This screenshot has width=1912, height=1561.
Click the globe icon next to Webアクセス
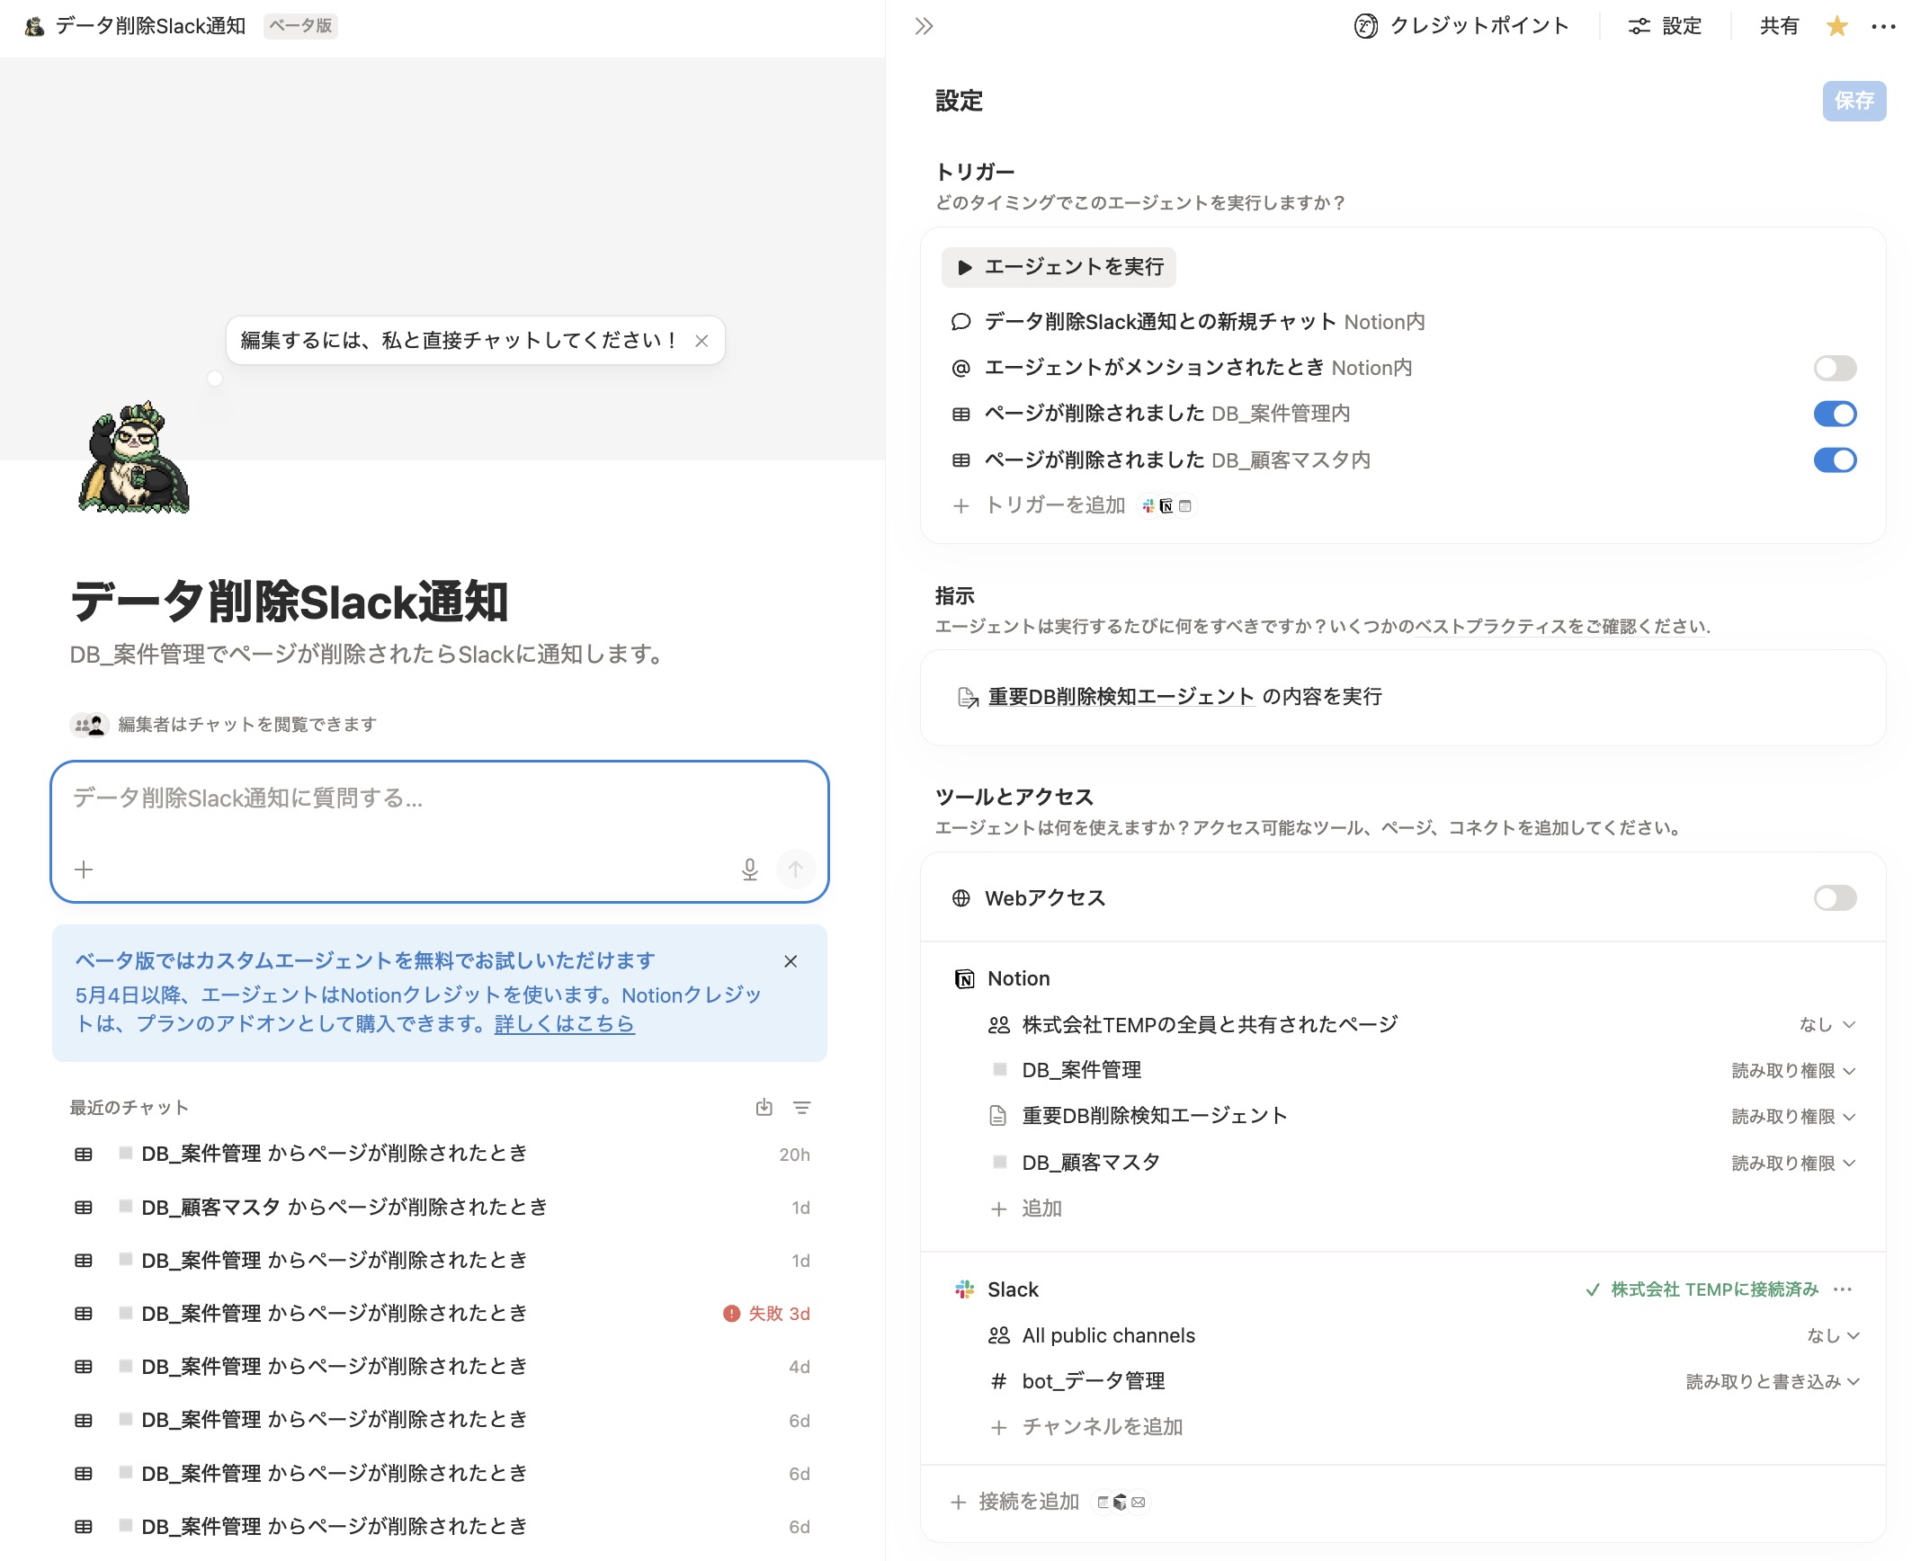(x=960, y=898)
